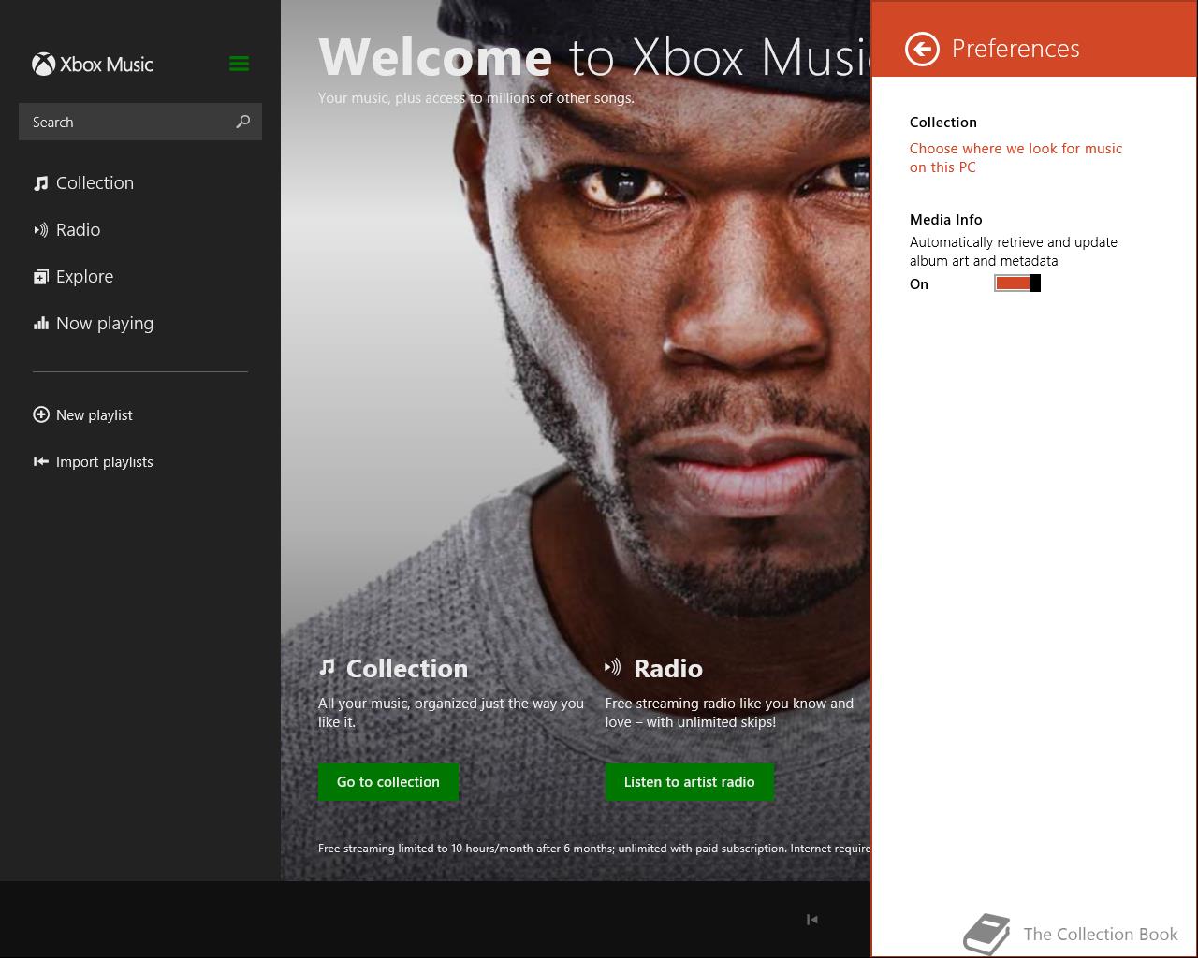Click the Now playing bars icon

pos(40,324)
